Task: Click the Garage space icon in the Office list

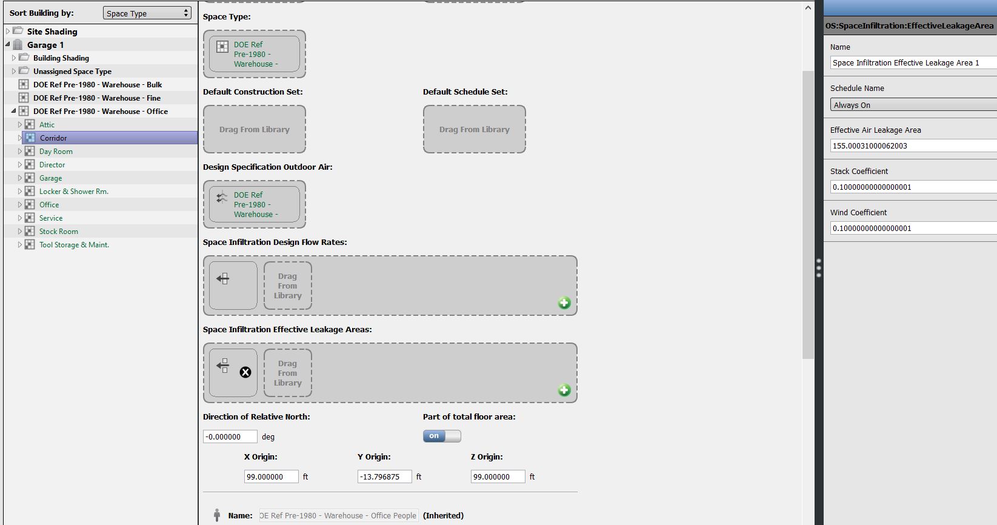Action: coord(30,178)
